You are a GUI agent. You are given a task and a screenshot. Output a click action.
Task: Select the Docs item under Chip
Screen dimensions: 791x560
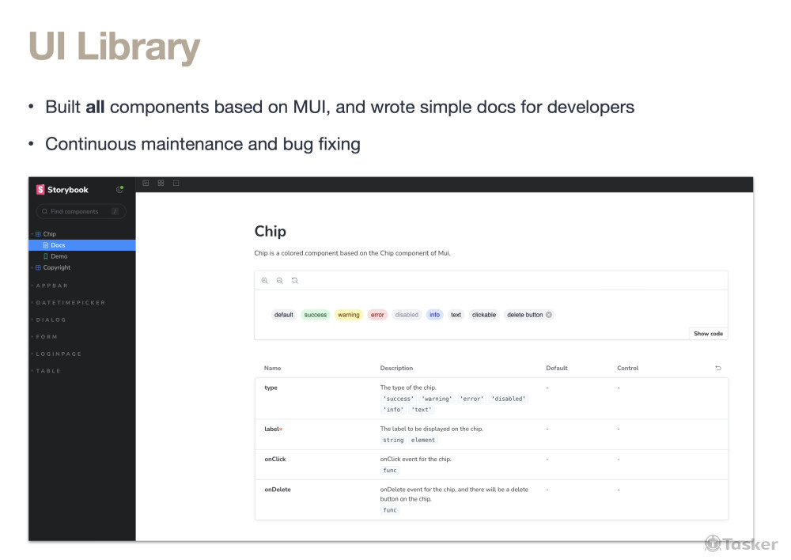58,245
